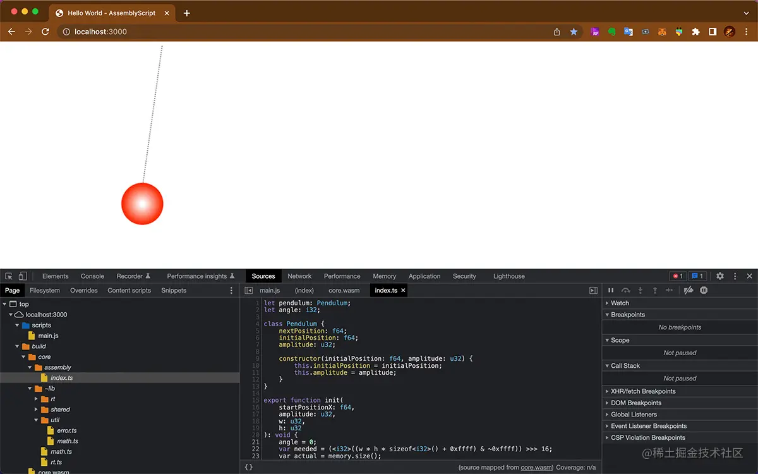758x474 pixels.
Task: Toggle the device toolbar icon
Action: pos(23,276)
